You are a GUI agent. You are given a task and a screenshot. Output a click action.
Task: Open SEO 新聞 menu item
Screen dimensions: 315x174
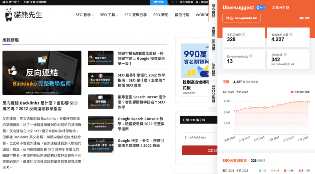pyautogui.click(x=161, y=15)
